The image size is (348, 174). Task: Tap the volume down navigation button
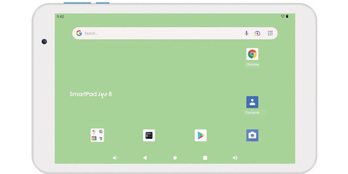point(115,158)
